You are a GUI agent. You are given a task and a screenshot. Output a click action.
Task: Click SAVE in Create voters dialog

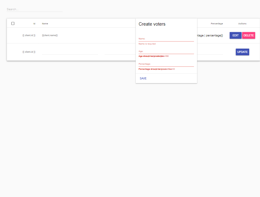143,78
